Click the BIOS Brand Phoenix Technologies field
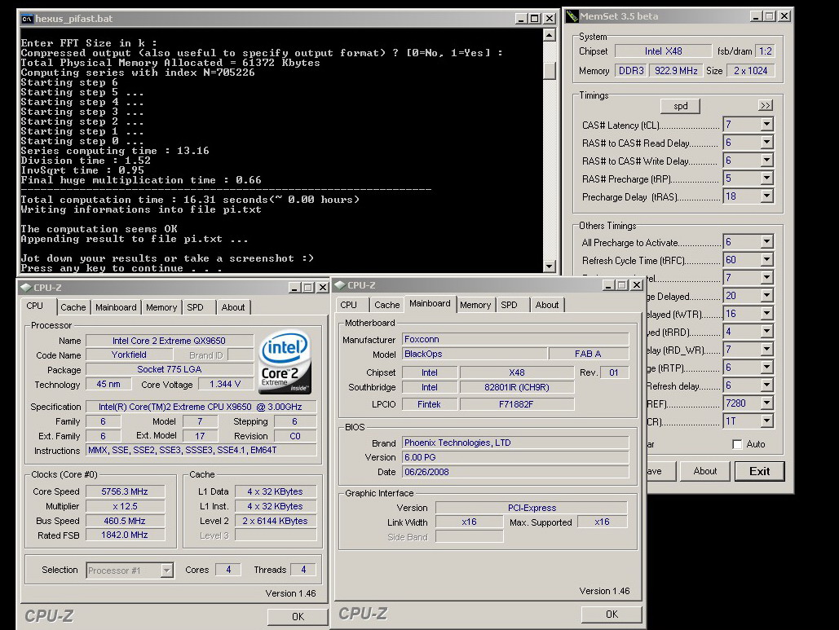Viewport: 839px width, 630px height. click(x=515, y=443)
